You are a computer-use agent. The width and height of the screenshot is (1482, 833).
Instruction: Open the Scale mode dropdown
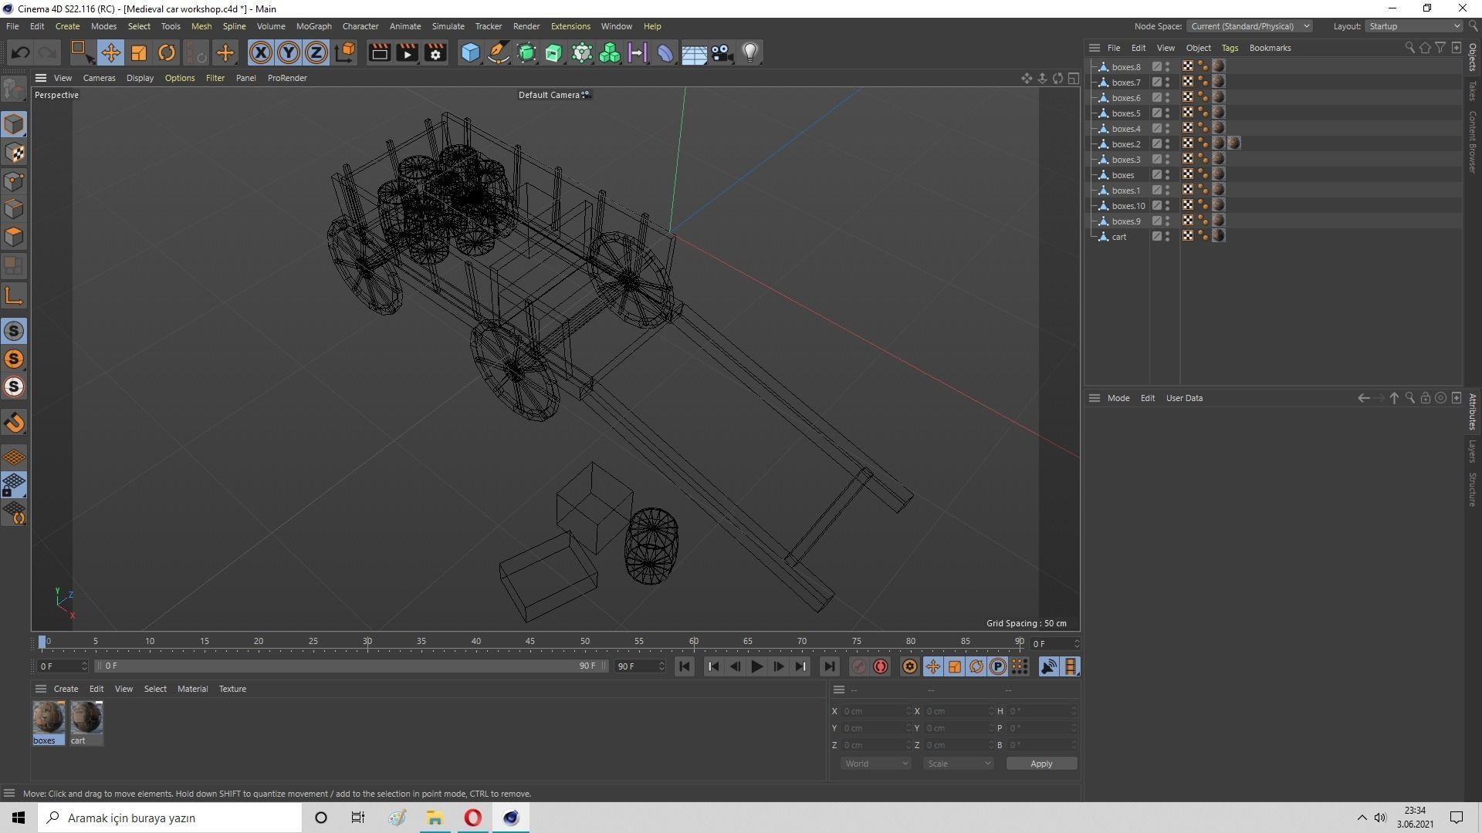[x=958, y=764]
